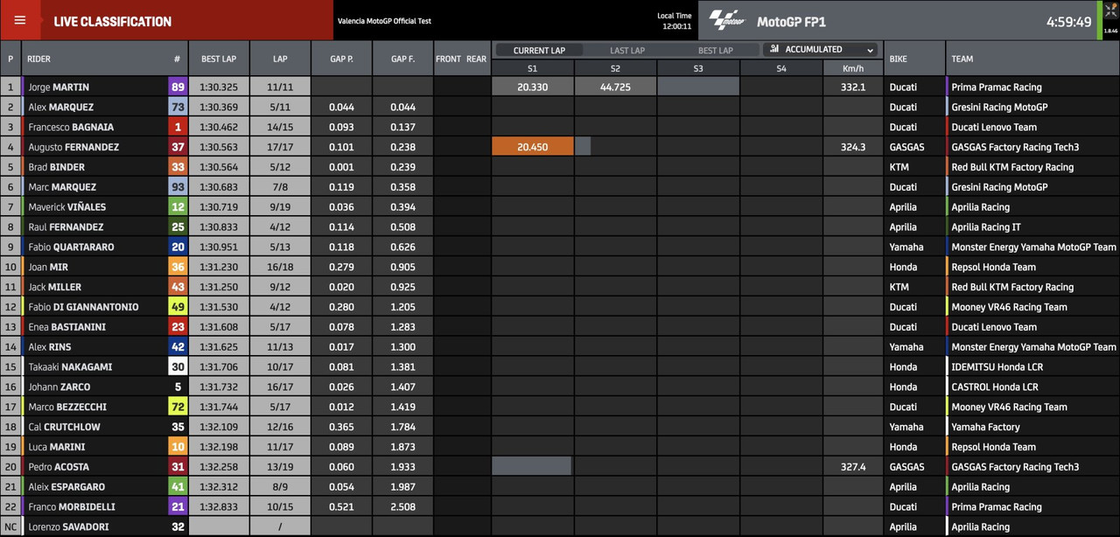Click Fabio Quartararo's number 20 badge
The width and height of the screenshot is (1120, 537).
[178, 247]
